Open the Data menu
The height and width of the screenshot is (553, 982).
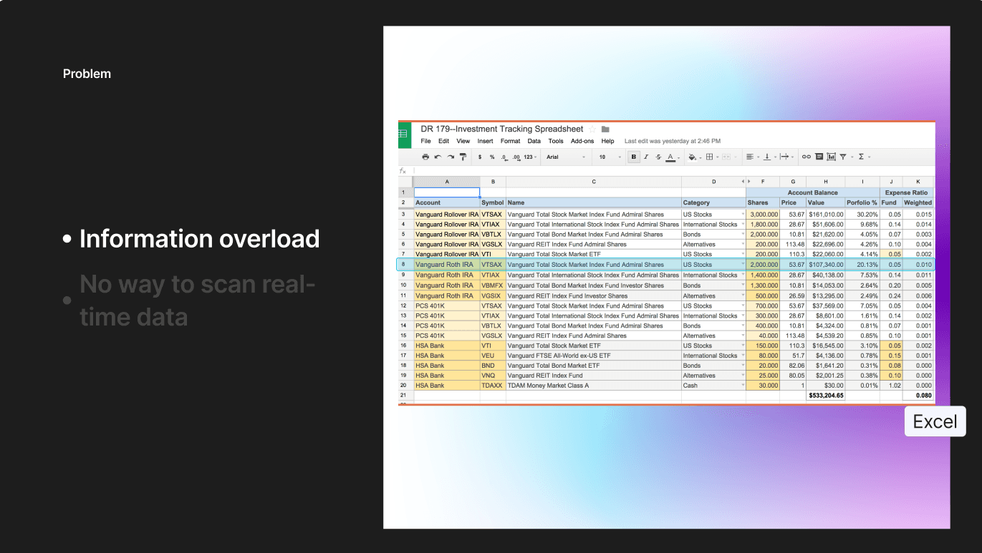point(534,142)
